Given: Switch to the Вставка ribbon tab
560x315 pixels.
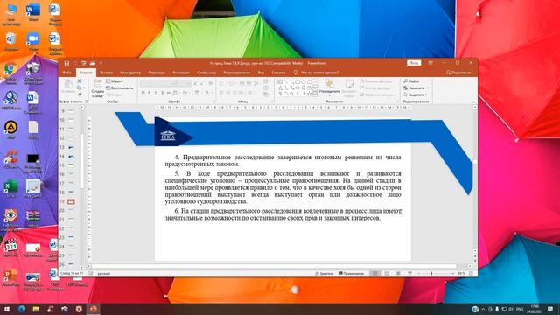Looking at the screenshot, I should coord(107,73).
